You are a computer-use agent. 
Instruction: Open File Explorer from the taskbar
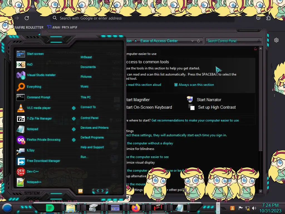[70, 208]
